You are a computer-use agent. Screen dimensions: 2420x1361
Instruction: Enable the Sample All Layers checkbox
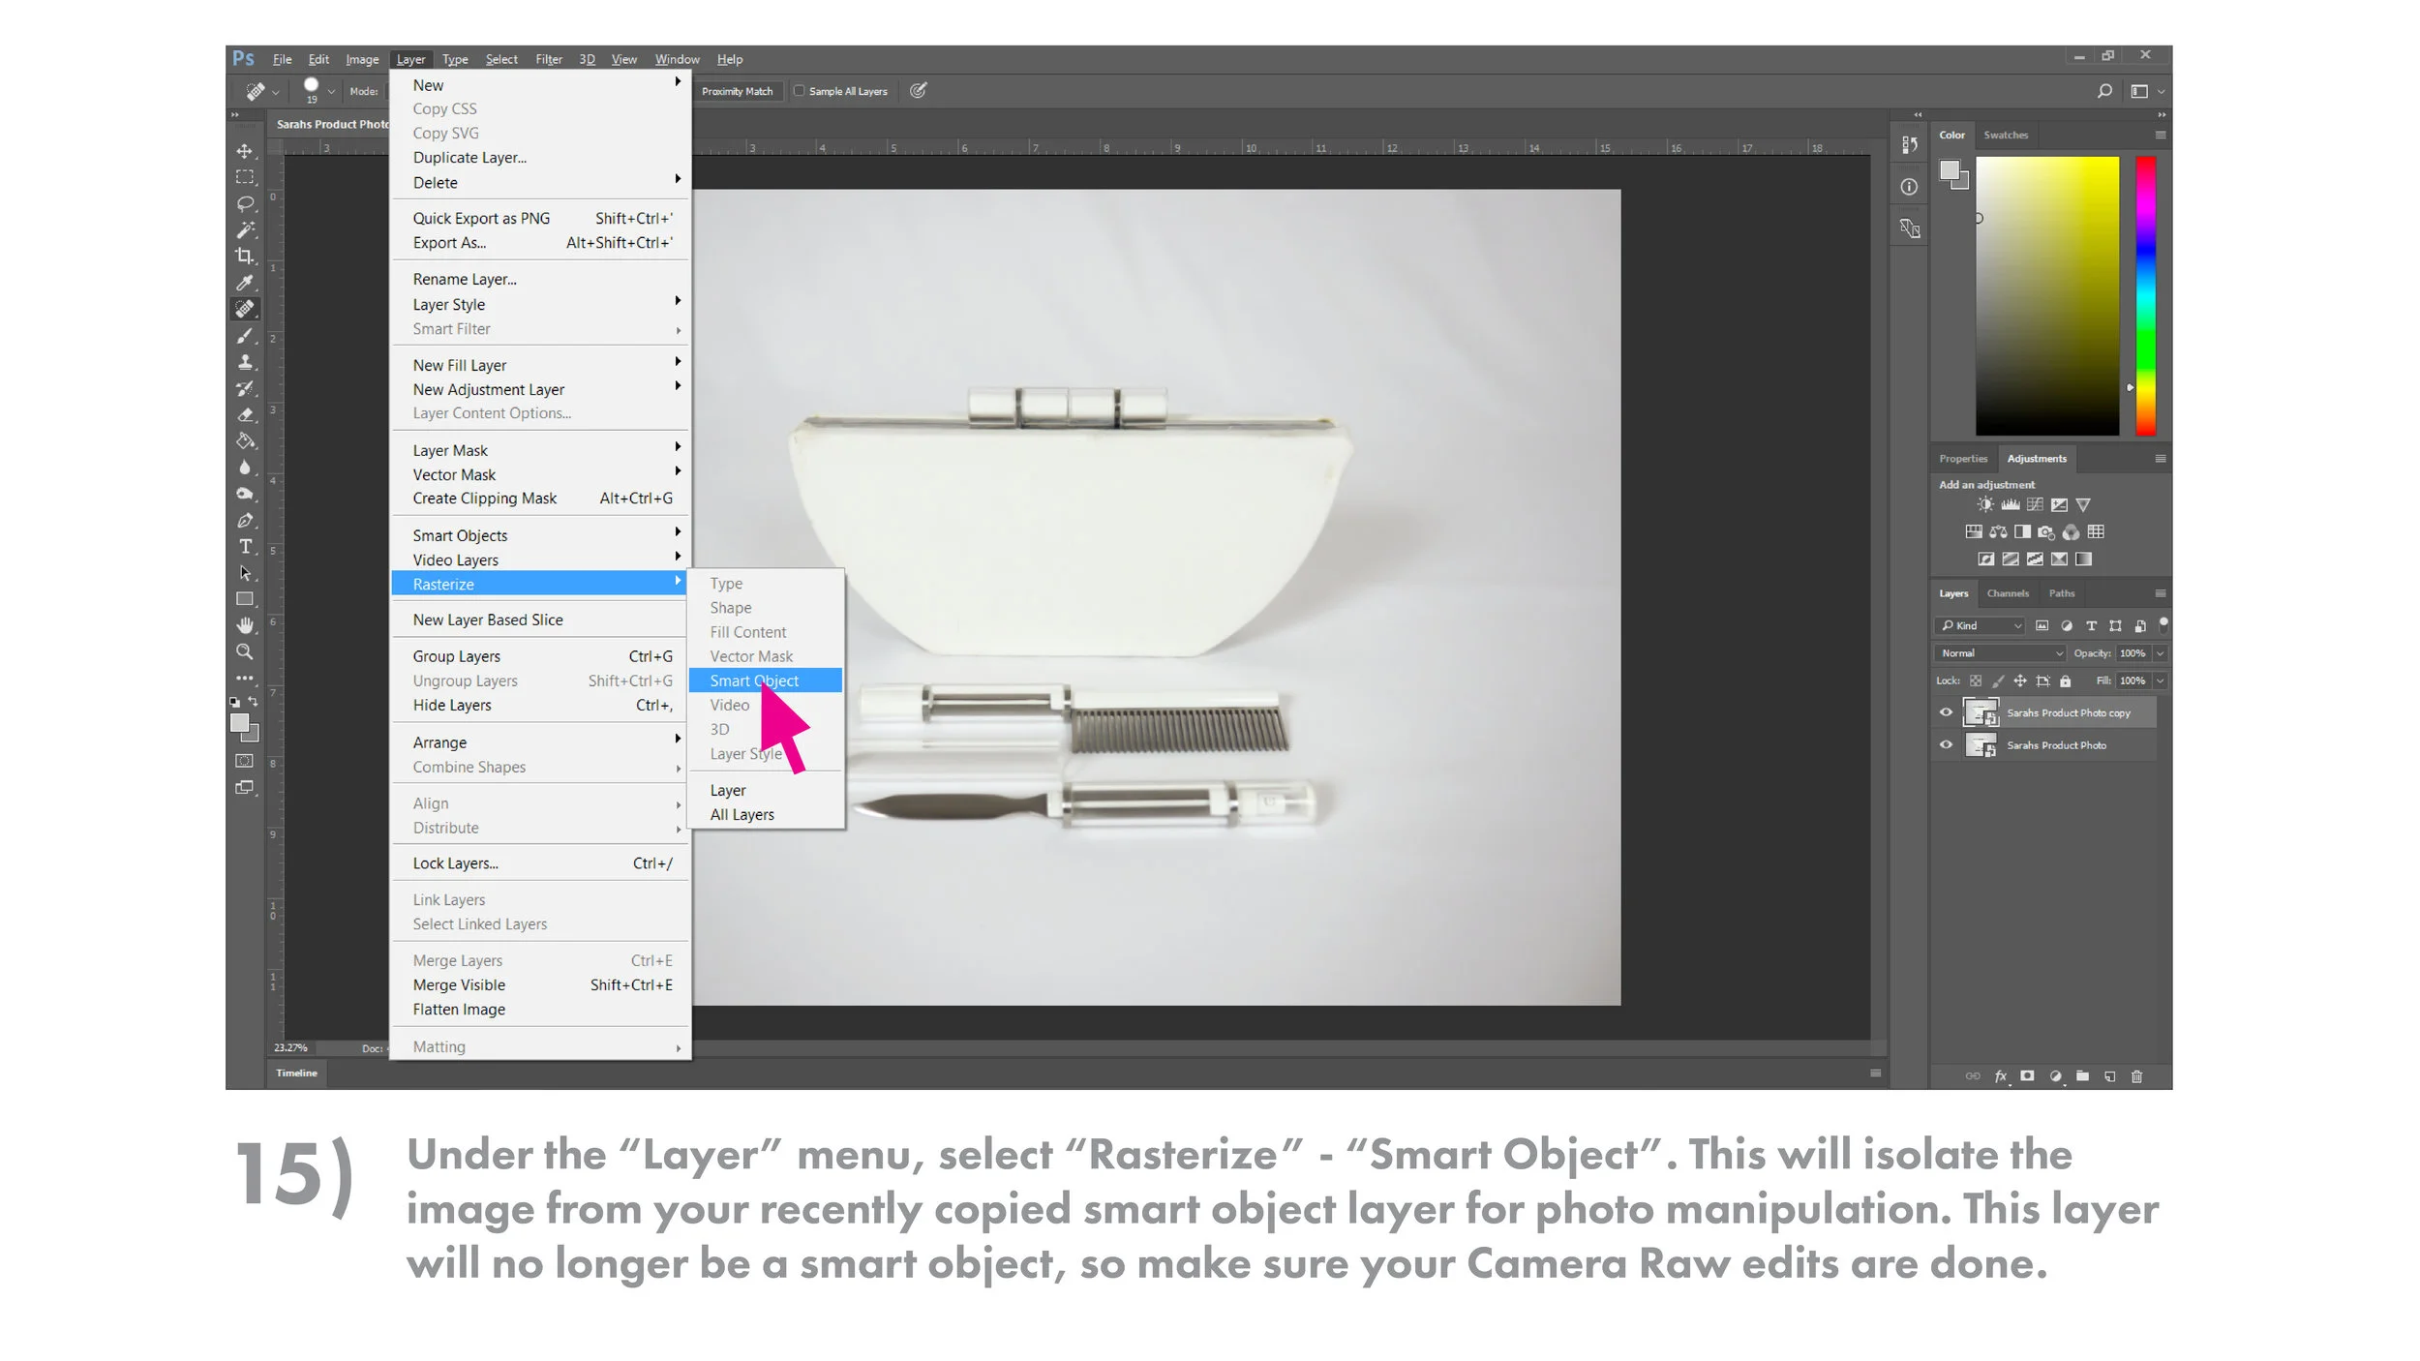pos(800,91)
